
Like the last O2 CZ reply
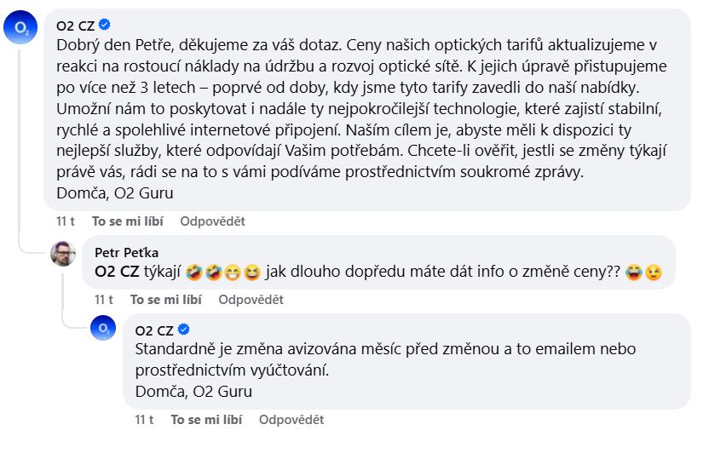[206, 420]
